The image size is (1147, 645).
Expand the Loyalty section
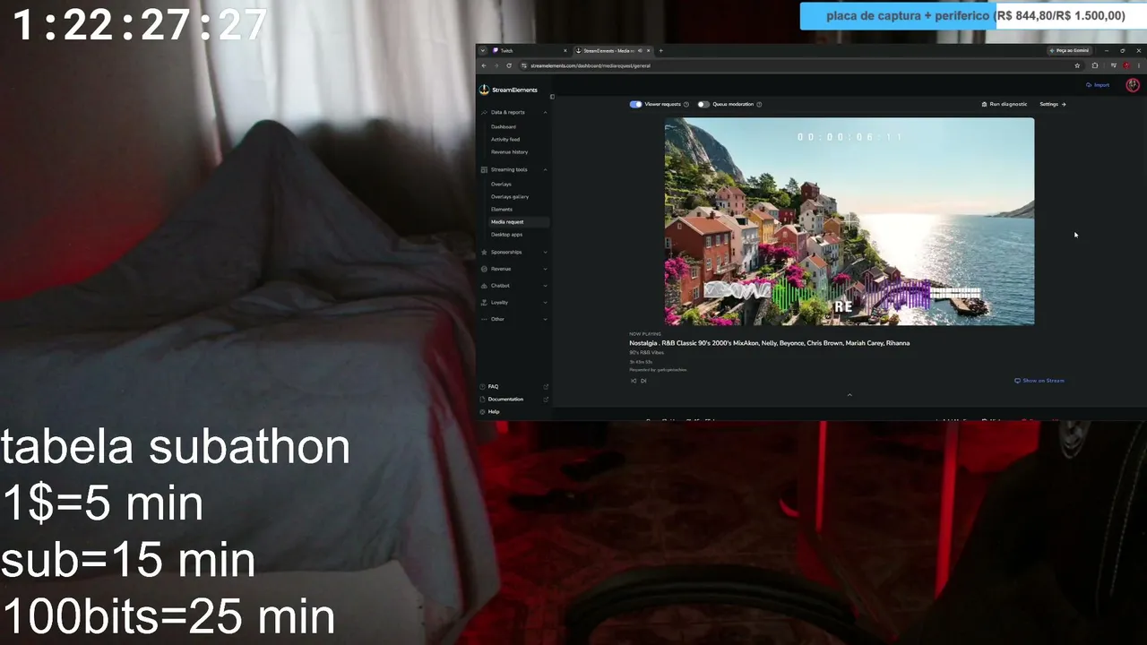[546, 303]
